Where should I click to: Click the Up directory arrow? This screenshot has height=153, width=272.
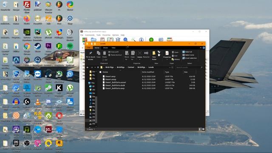pyautogui.click(x=98, y=67)
